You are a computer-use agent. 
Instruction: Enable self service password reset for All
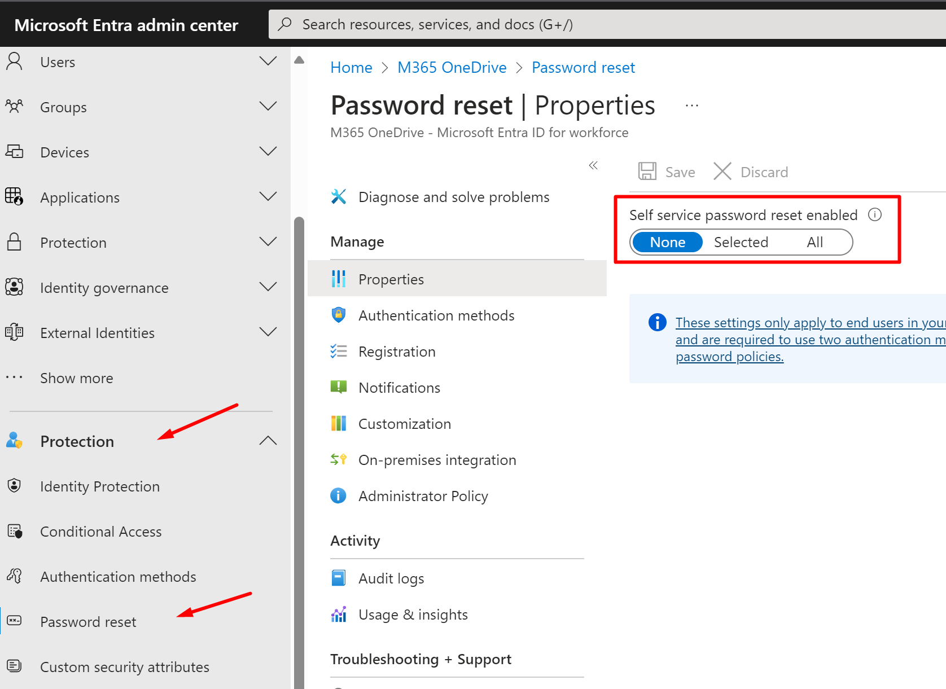point(814,242)
